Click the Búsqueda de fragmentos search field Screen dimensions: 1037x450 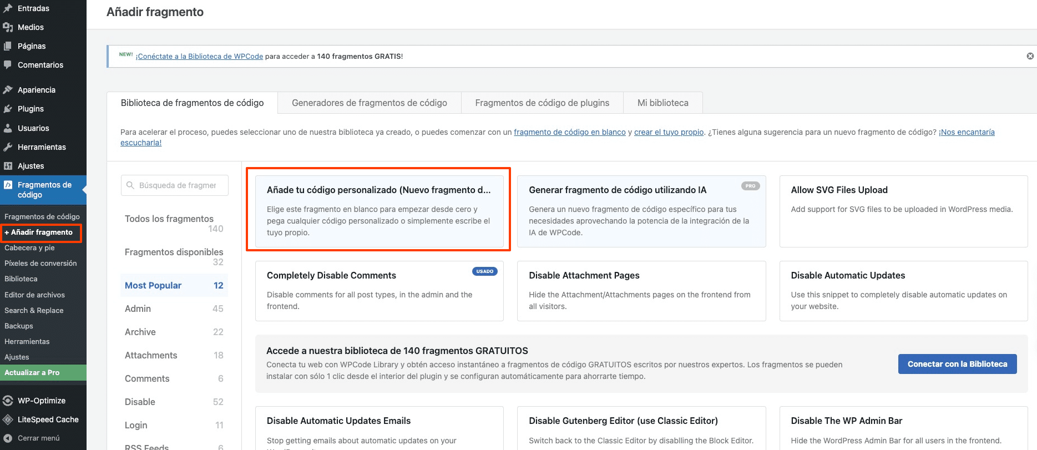[175, 185]
